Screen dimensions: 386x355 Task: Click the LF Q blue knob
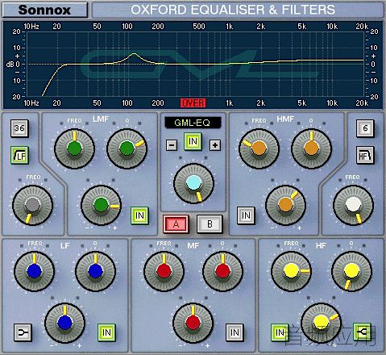pyautogui.click(x=95, y=271)
